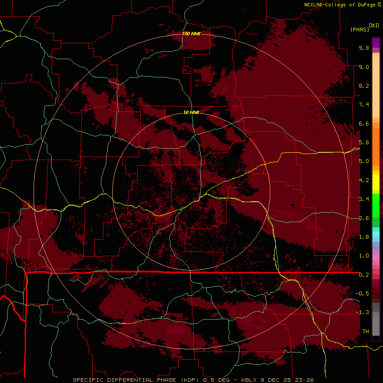Click the 4.2 value on color scale
The width and height of the screenshot is (383, 383).
(x=364, y=180)
